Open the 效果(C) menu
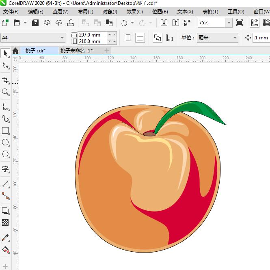Screen dimensions: 270x270 (135, 12)
